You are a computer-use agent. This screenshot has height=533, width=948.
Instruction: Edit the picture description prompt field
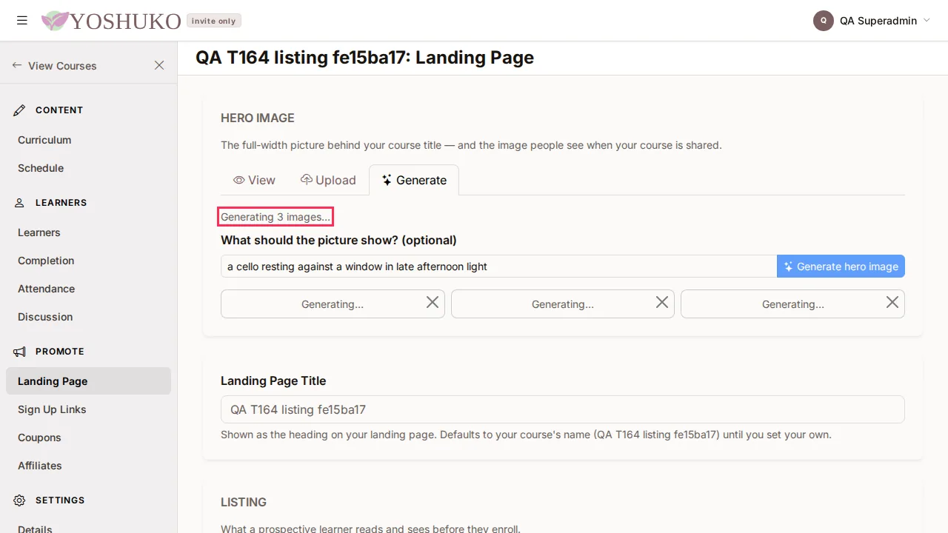pyautogui.click(x=498, y=266)
